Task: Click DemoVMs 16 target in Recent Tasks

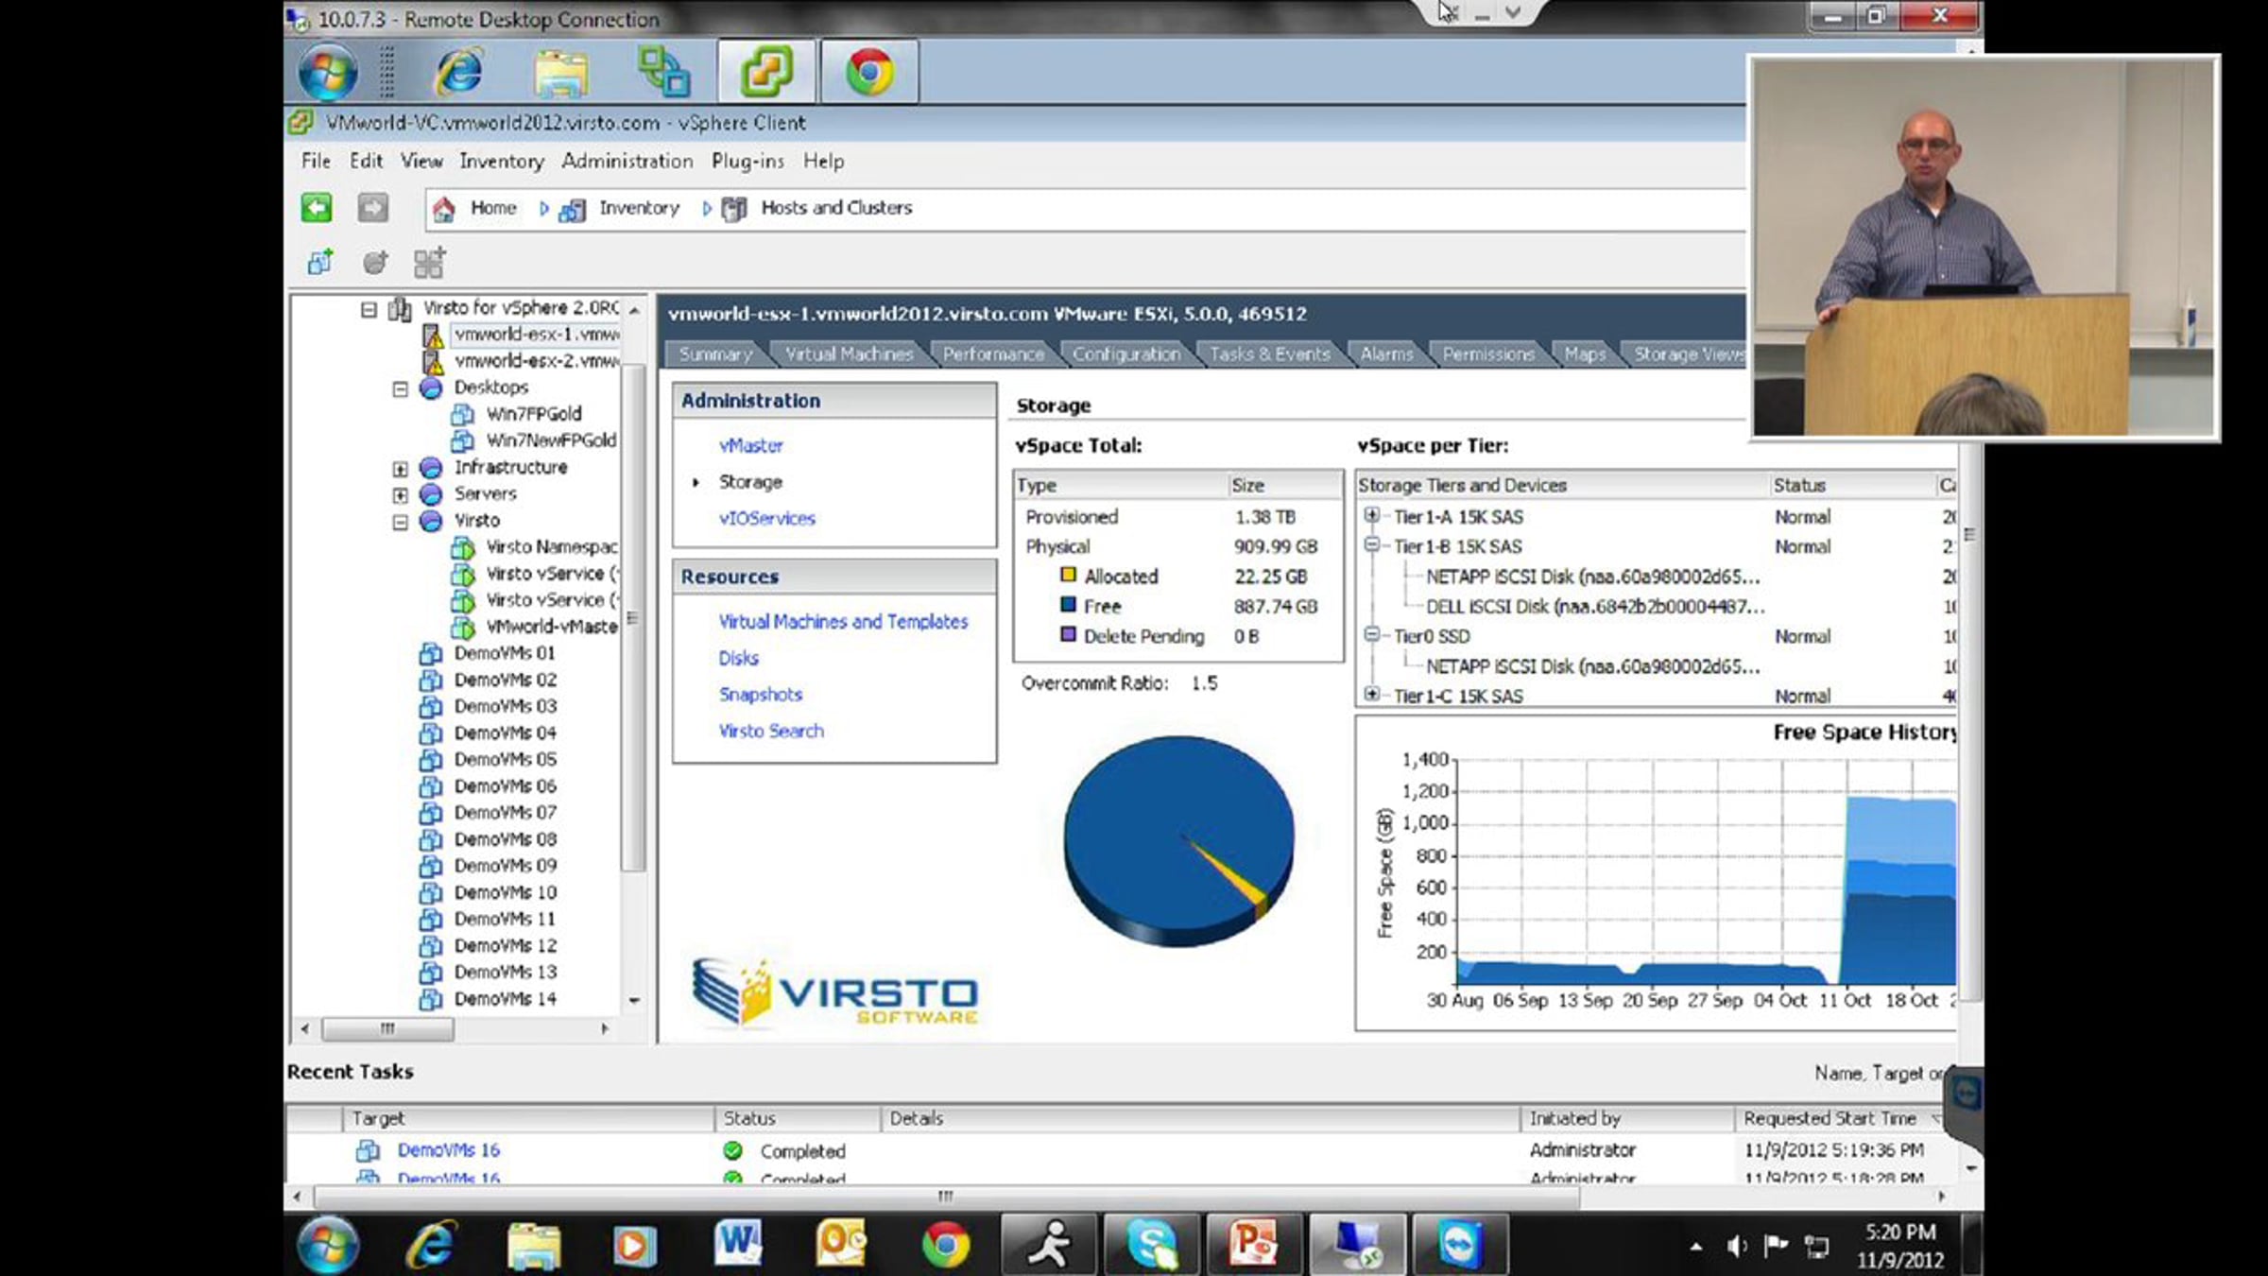Action: (x=448, y=1150)
